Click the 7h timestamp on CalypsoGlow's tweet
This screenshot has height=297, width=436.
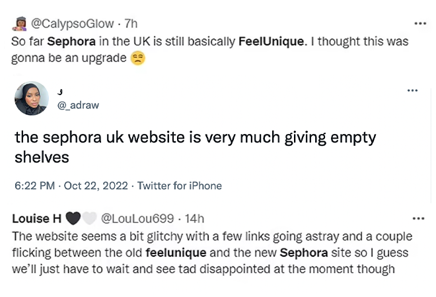(129, 24)
